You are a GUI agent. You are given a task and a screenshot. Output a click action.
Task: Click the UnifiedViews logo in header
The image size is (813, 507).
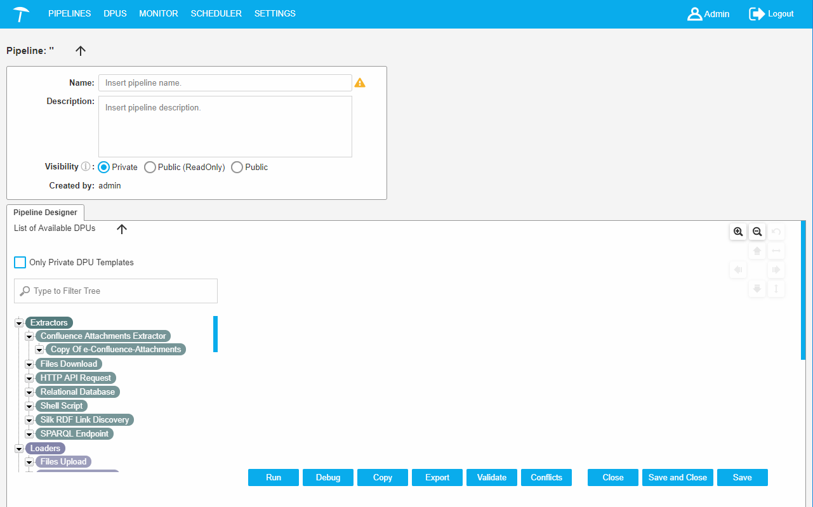click(x=21, y=14)
